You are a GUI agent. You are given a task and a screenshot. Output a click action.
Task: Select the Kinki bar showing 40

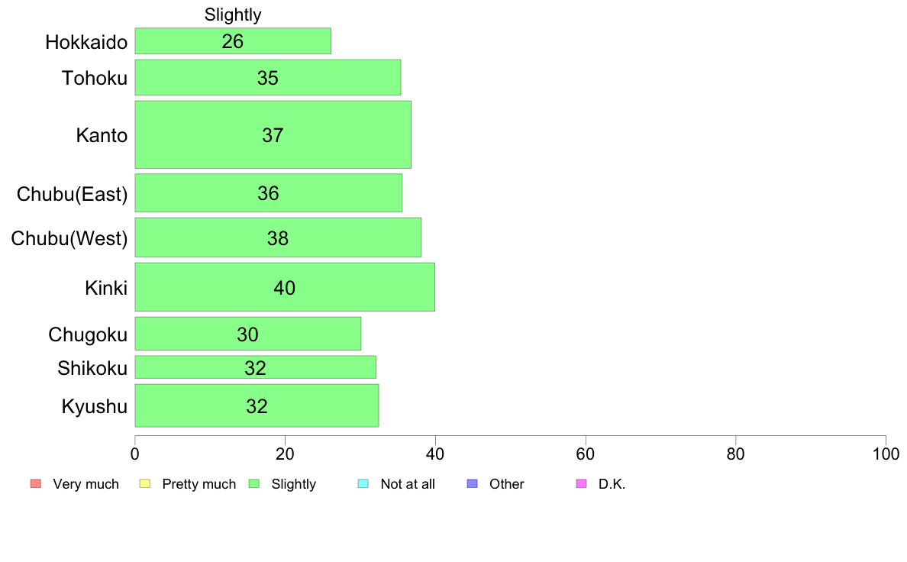[x=286, y=287]
